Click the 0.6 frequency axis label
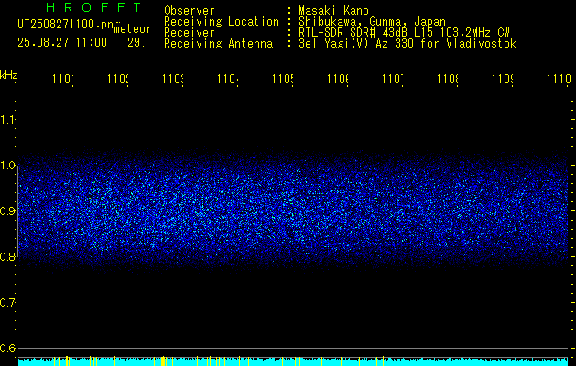The image size is (576, 366). pos(7,348)
